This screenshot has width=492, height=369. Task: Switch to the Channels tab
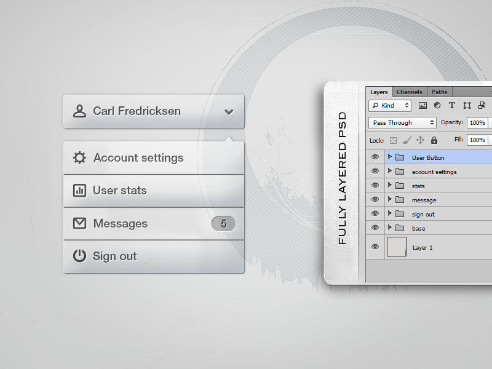pos(409,92)
